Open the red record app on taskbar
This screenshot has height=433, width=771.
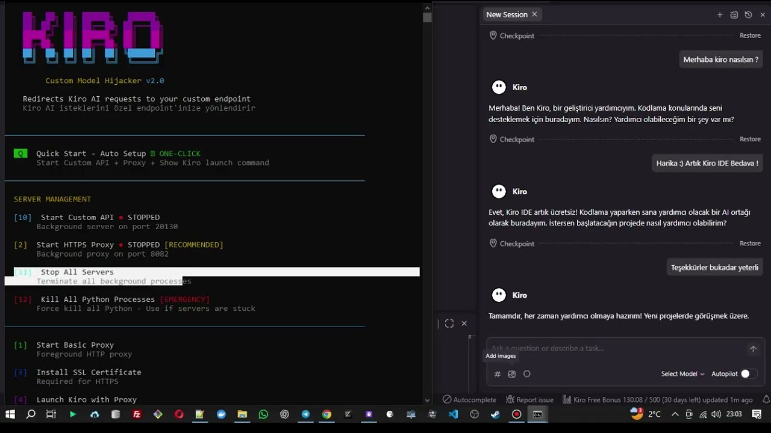pyautogui.click(x=516, y=414)
